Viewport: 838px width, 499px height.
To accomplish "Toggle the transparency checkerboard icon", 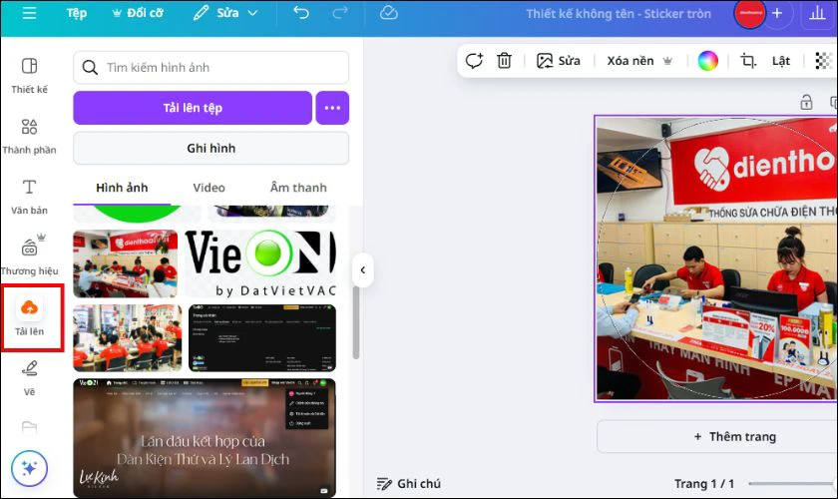I will pos(824,60).
